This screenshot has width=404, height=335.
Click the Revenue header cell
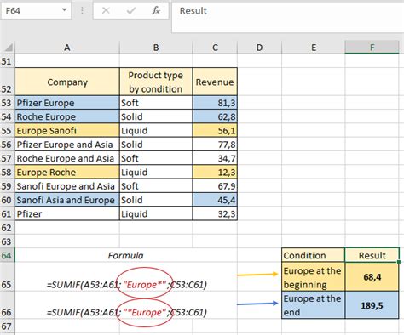[215, 82]
